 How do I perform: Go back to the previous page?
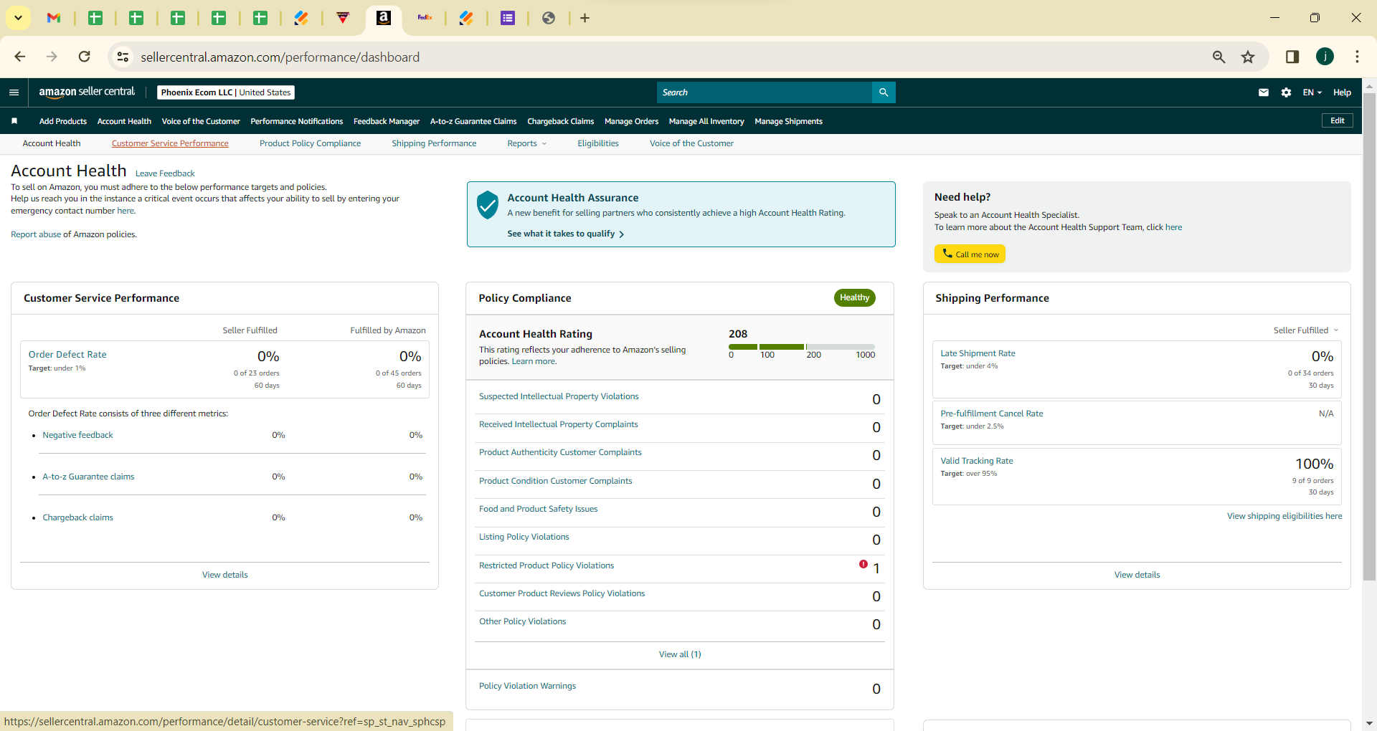click(x=20, y=57)
